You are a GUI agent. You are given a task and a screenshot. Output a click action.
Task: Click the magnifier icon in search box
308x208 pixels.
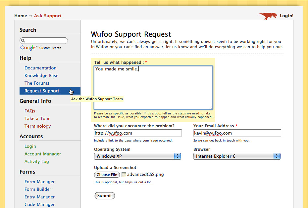[x=23, y=40]
